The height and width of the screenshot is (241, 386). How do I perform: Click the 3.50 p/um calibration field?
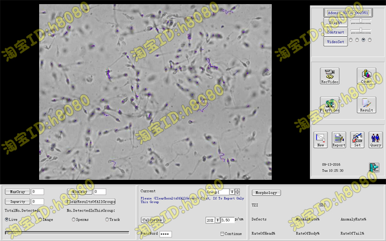pos(227,220)
